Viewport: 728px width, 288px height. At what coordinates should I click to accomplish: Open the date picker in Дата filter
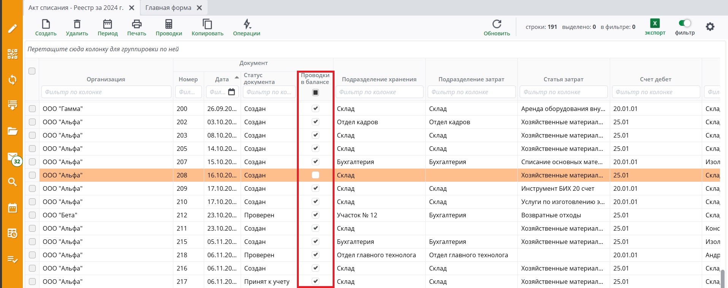[232, 92]
